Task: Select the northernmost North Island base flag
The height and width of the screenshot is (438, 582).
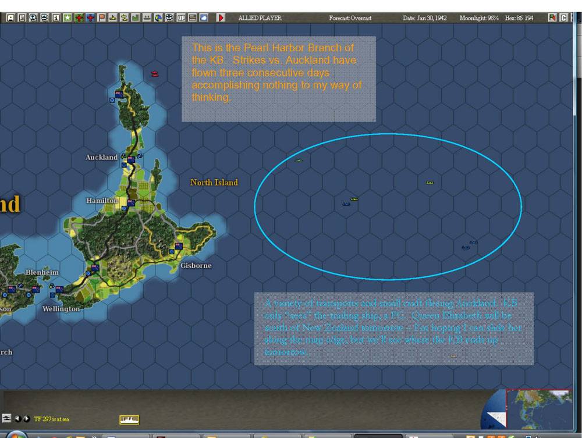Action: [x=119, y=95]
